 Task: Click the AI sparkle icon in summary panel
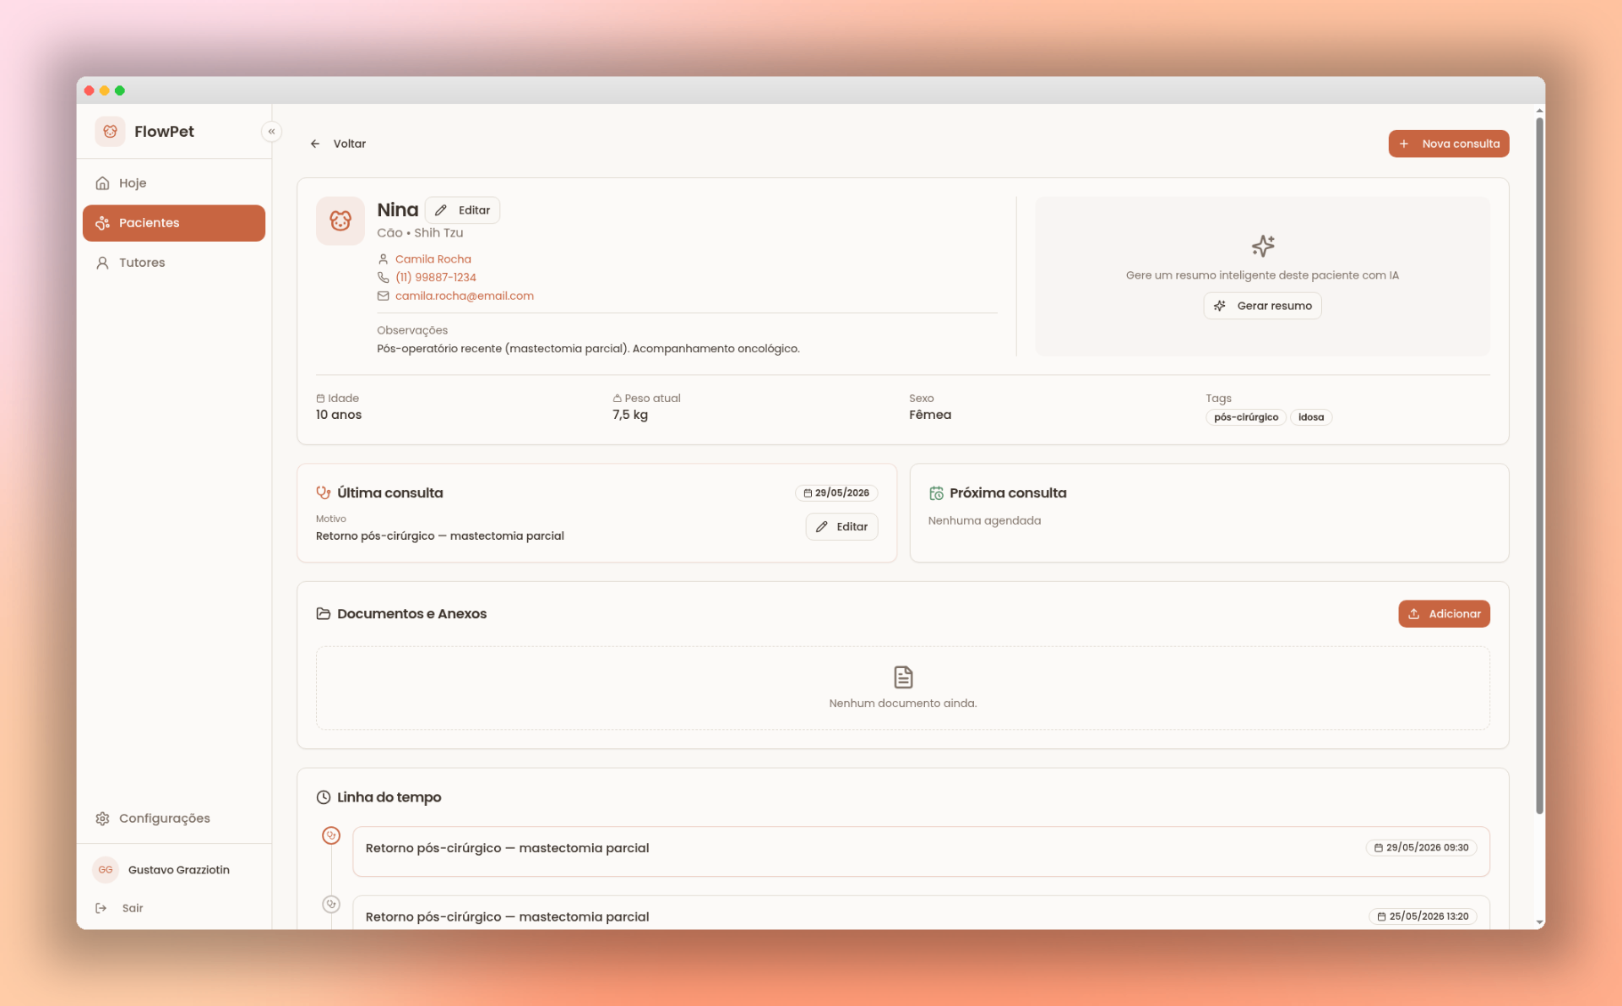(x=1263, y=246)
